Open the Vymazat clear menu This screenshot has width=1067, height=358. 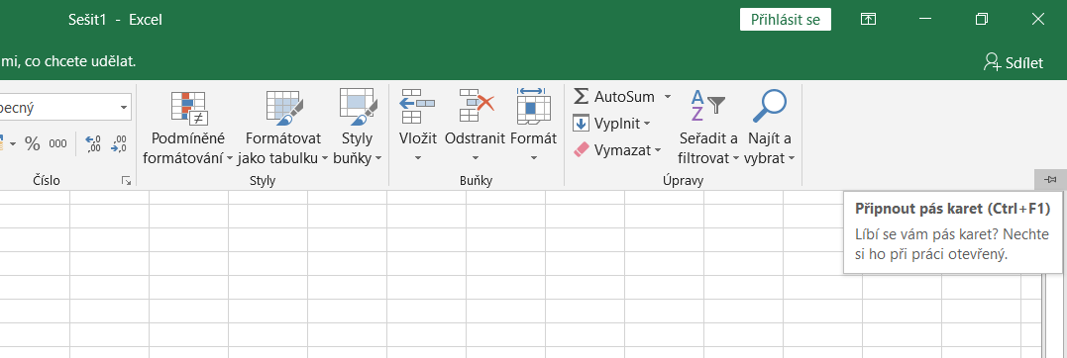tap(617, 150)
